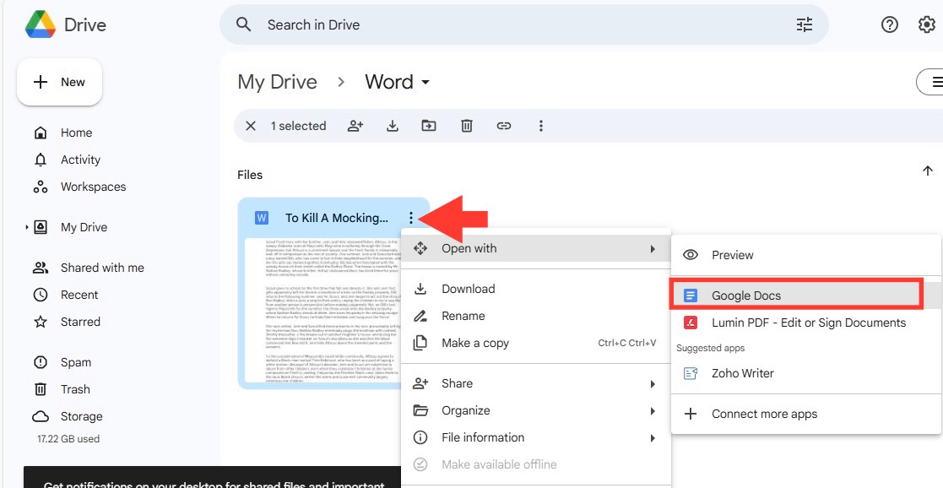The width and height of the screenshot is (943, 488).
Task: Click the Search in Drive field
Action: pyautogui.click(x=523, y=24)
